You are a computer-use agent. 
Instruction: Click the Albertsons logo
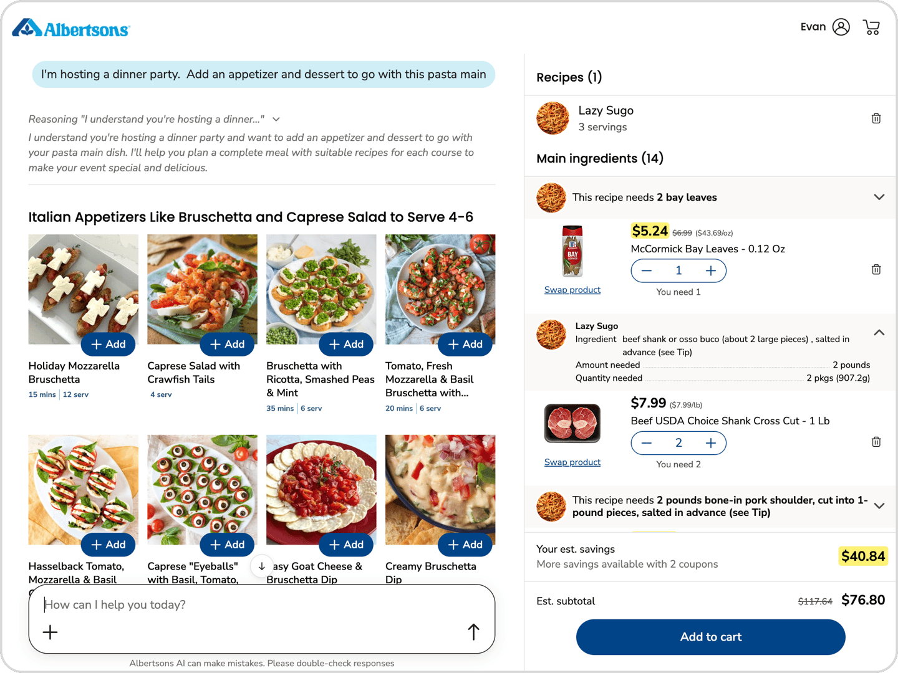[x=70, y=29]
